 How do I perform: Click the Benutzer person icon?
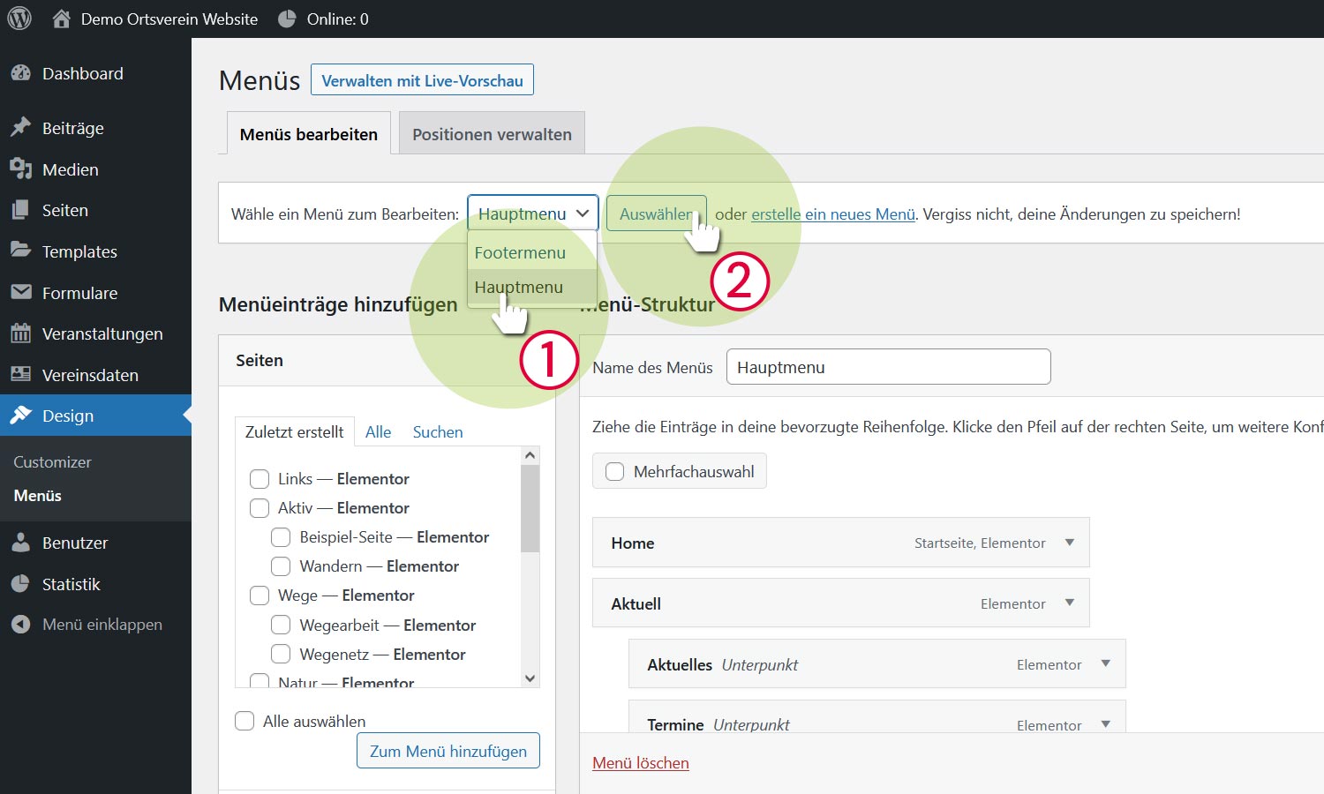point(21,543)
